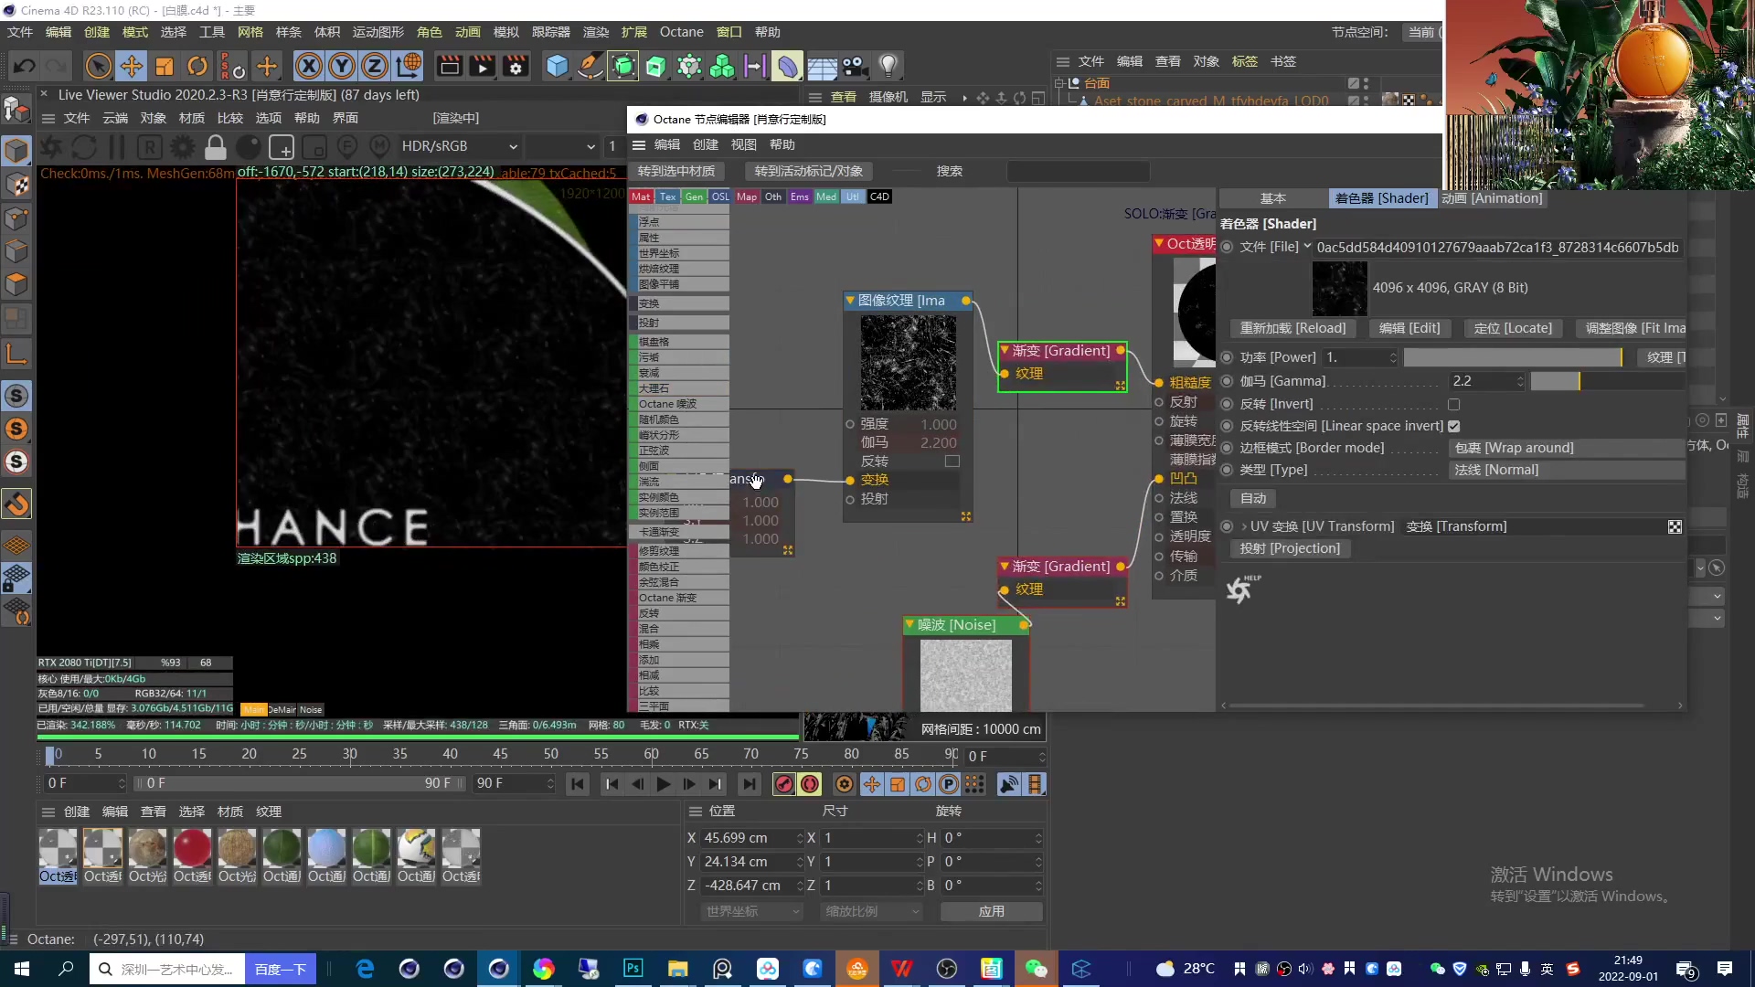Switch to 动画 [Animation] tab
Viewport: 1755px width, 987px height.
[1492, 198]
